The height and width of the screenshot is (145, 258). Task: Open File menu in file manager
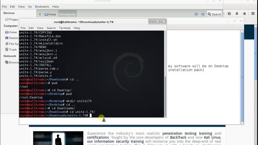point(4,6)
